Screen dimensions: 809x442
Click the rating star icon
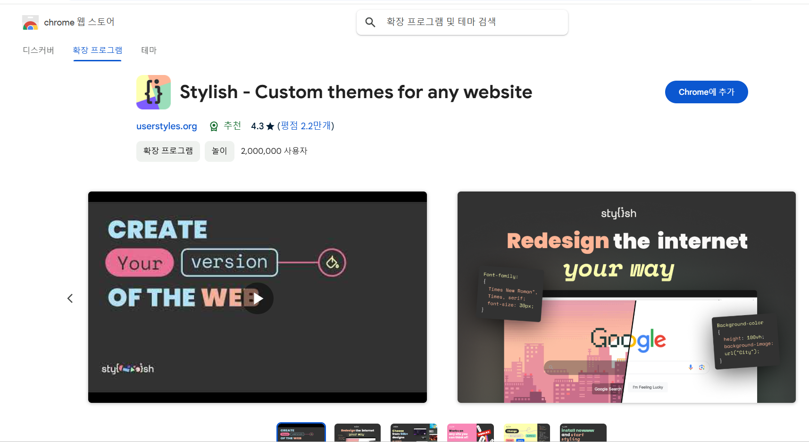270,126
